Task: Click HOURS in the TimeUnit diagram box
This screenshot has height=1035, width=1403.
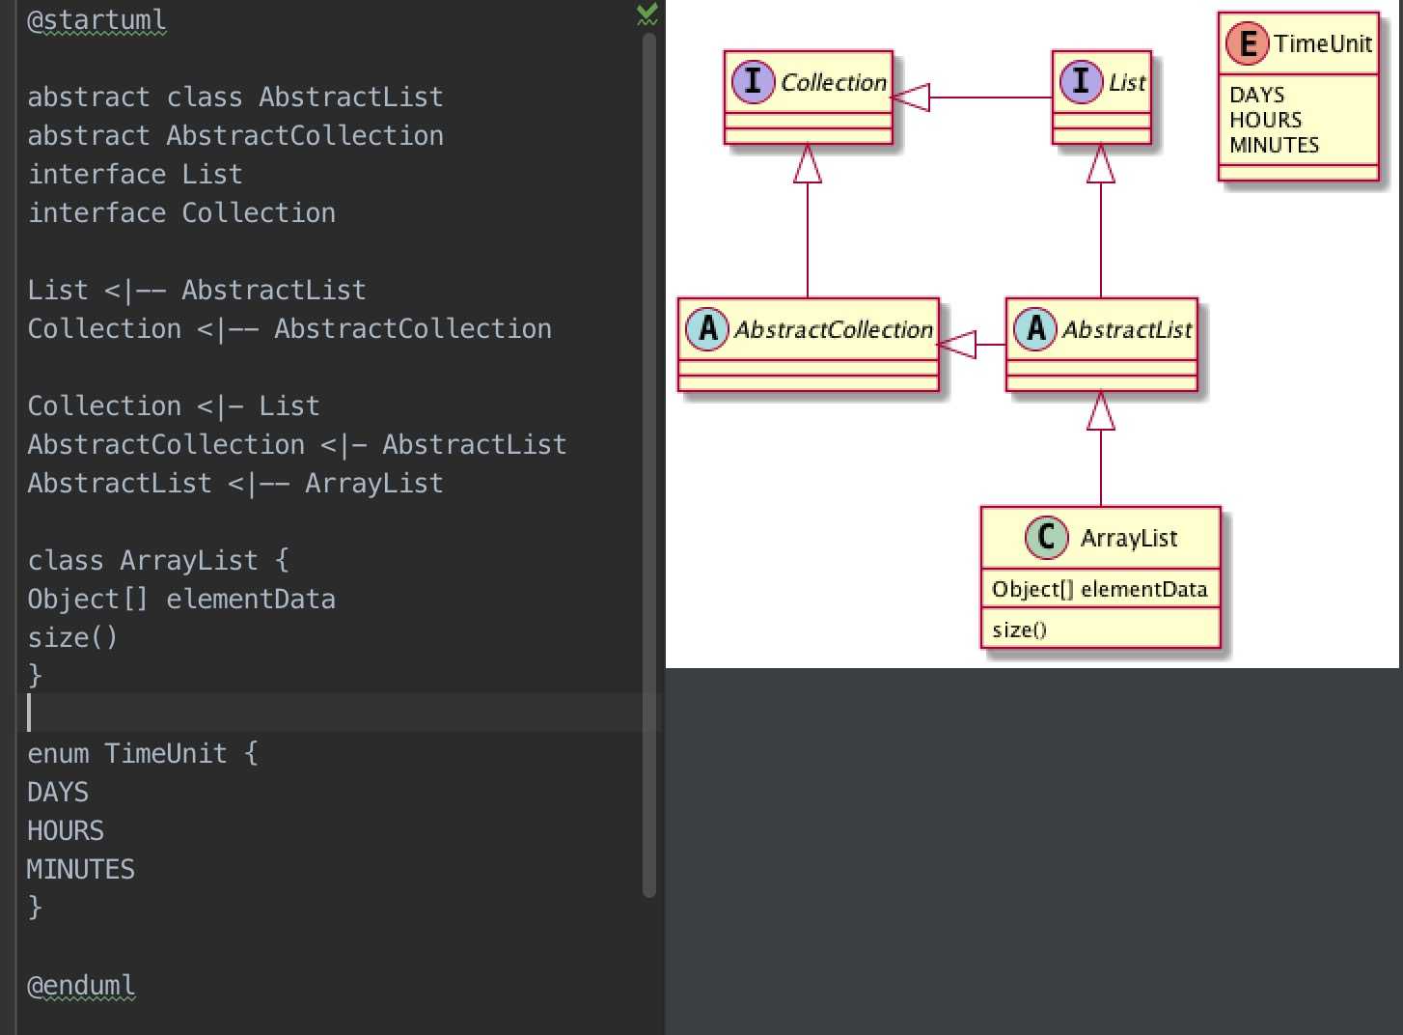Action: coord(1266,120)
